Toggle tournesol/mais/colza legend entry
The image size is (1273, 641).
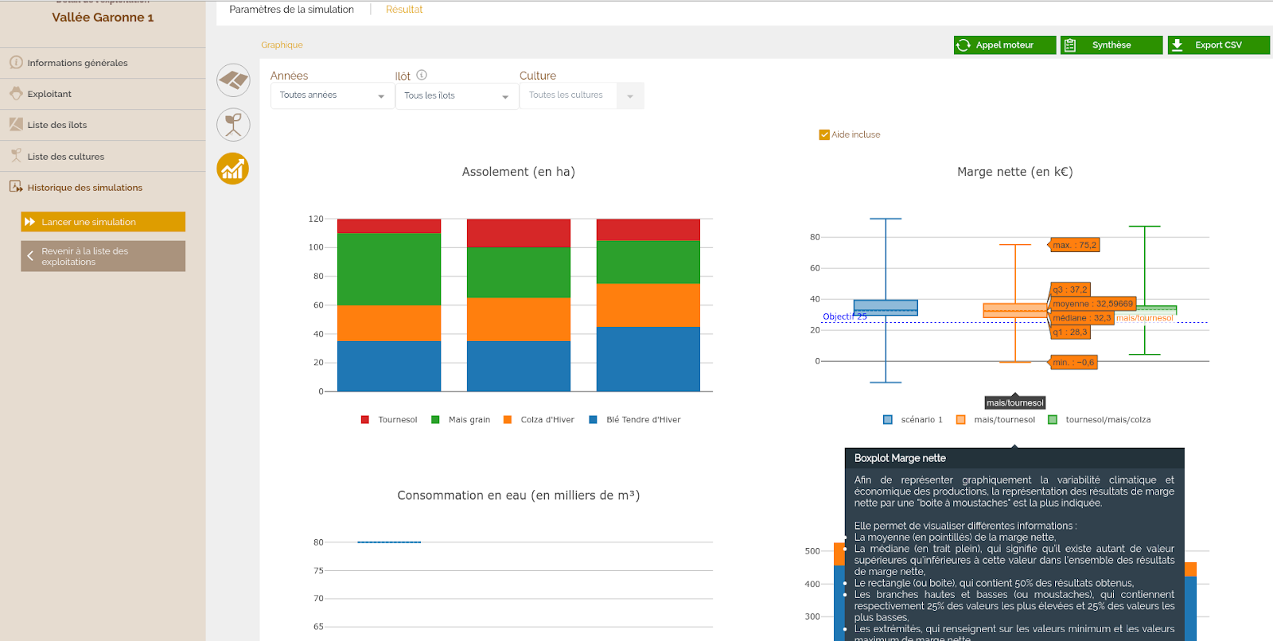coord(1100,420)
